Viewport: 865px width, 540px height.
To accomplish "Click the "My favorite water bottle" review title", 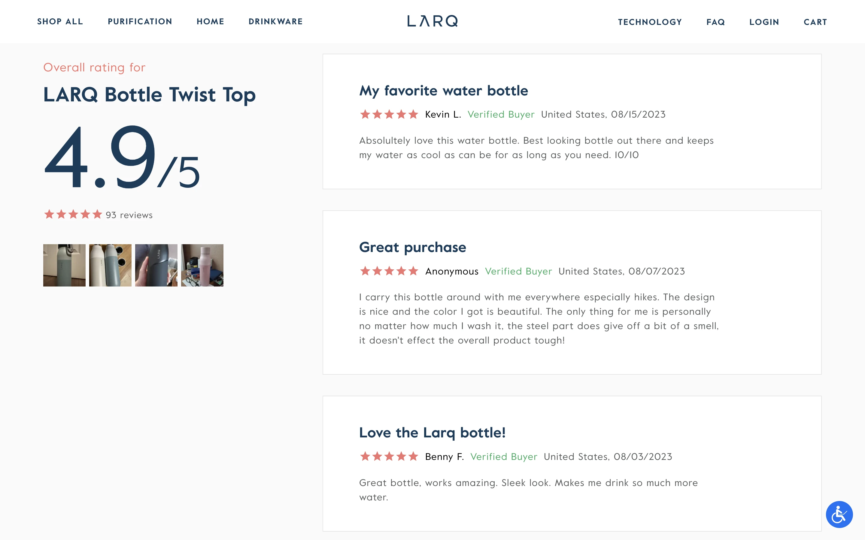I will coord(443,91).
